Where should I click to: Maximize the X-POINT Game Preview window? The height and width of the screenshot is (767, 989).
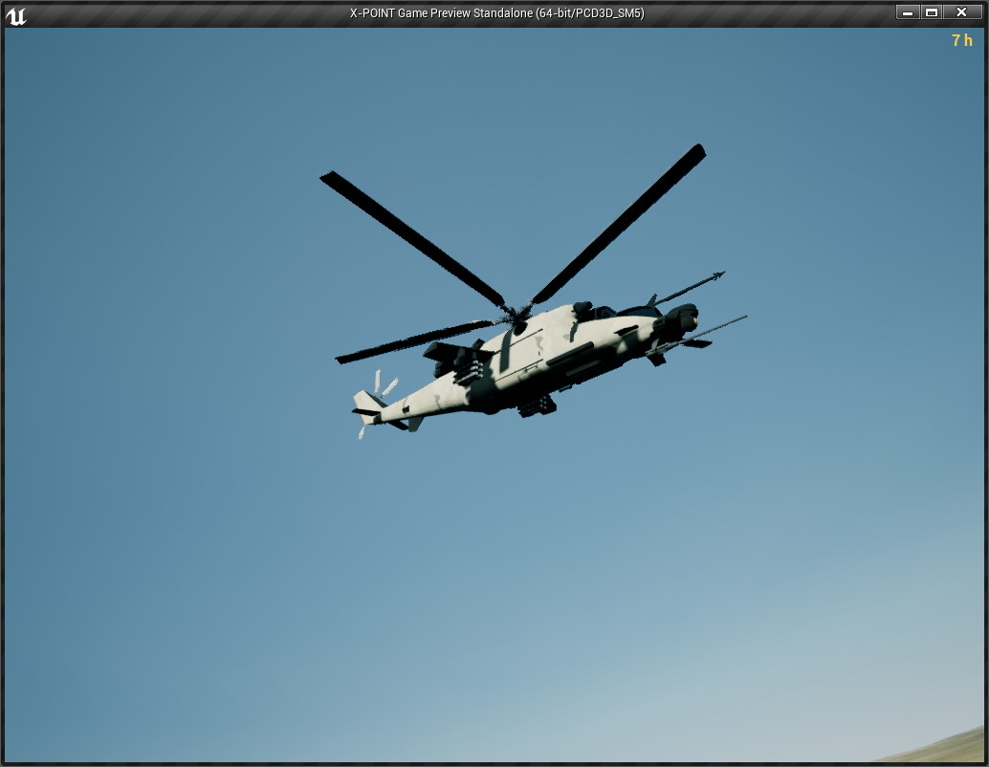point(932,12)
